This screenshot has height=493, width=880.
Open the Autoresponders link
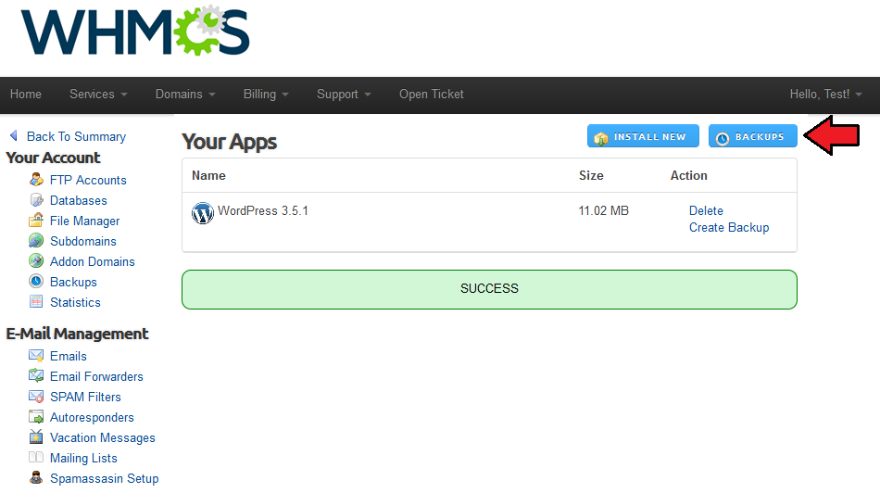[92, 418]
